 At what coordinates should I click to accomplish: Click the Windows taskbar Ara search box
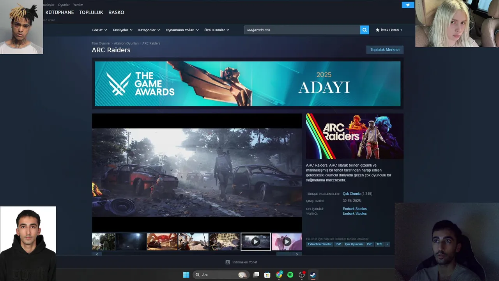click(221, 275)
